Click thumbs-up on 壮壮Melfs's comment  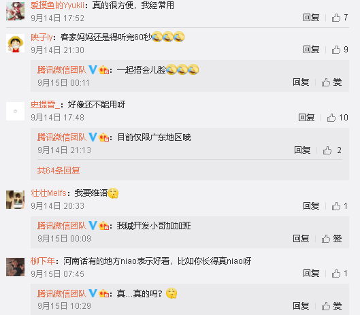coord(336,206)
